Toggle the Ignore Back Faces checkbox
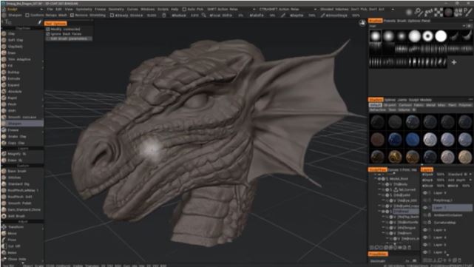This screenshot has height=267, width=474. tap(48, 34)
